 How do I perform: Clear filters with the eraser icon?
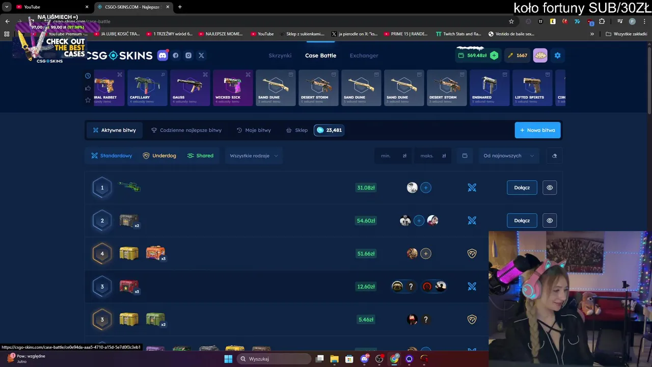[x=555, y=156]
